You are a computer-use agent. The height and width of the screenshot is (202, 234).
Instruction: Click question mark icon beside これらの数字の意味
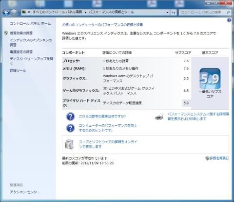pyautogui.click(x=70, y=117)
